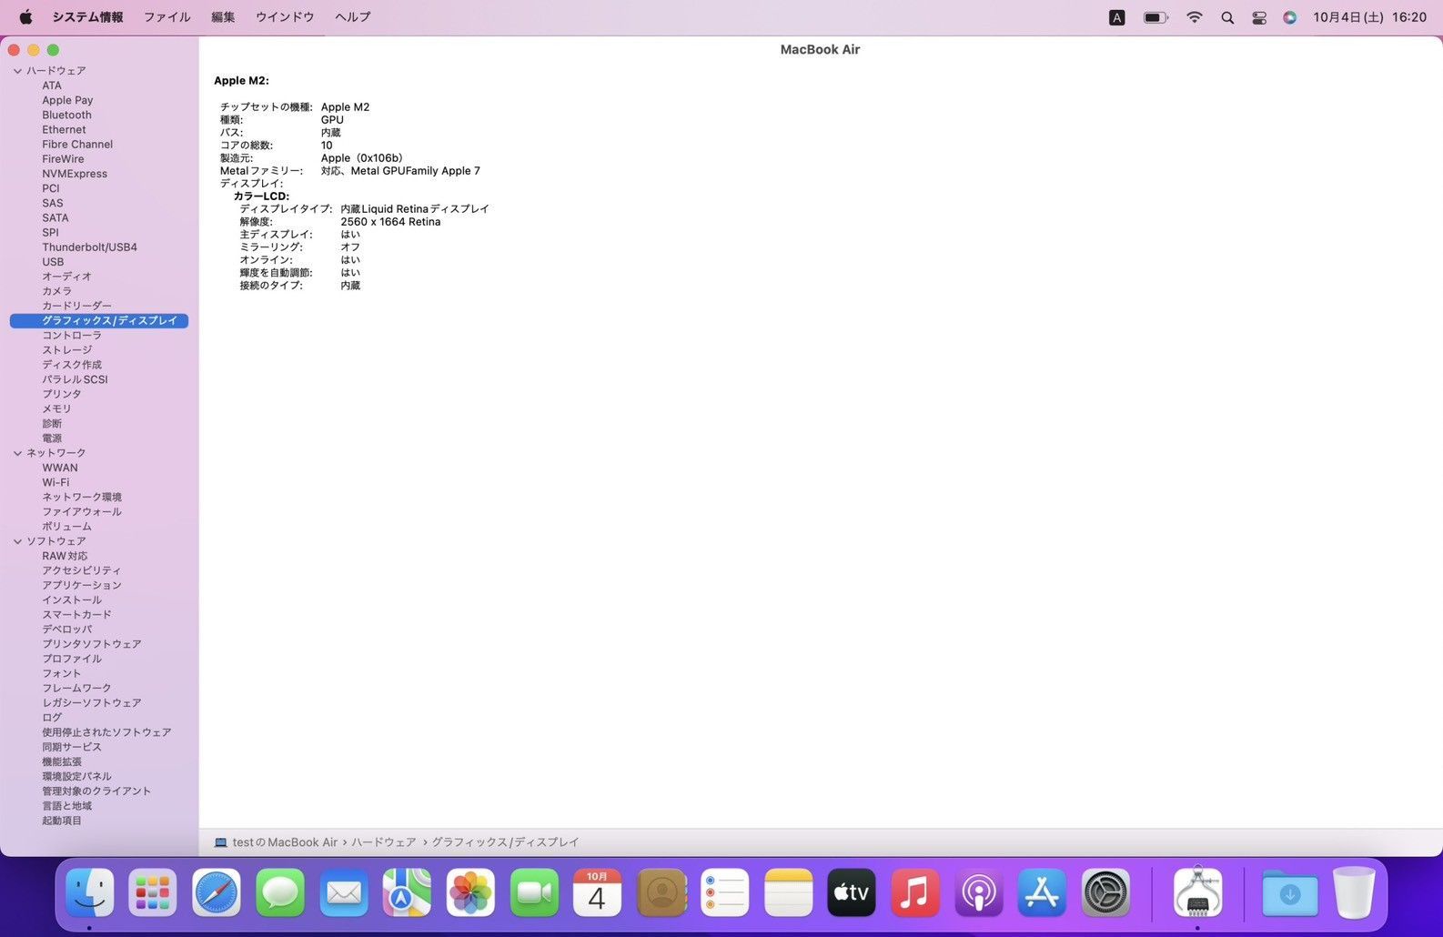Image resolution: width=1443 pixels, height=937 pixels.
Task: Click ハードウェア in the bottom path bar
Action: 383,842
